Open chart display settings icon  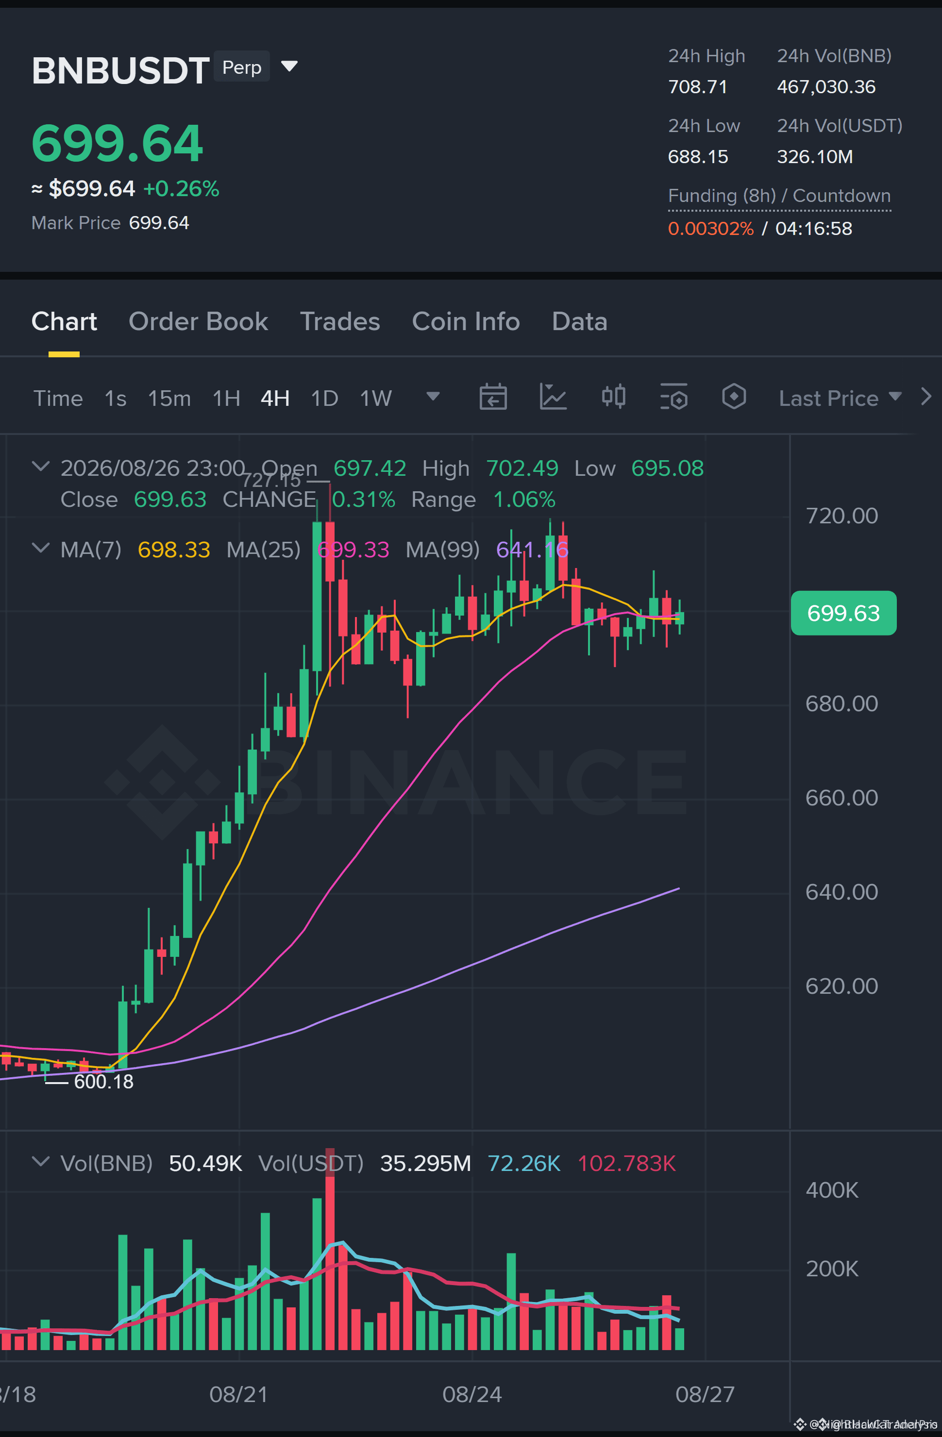674,397
